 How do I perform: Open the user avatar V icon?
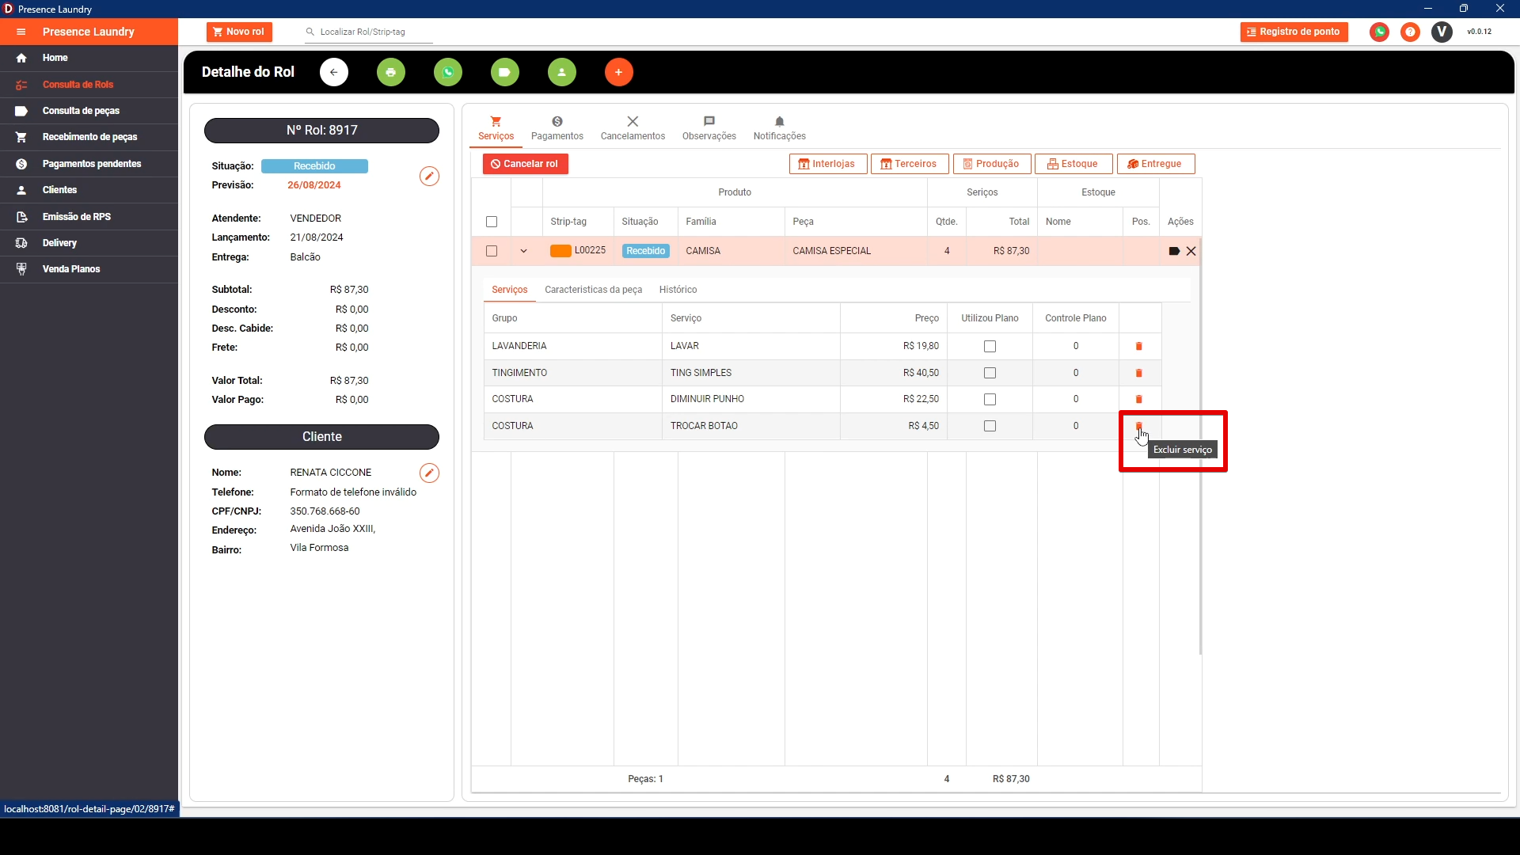click(x=1442, y=32)
